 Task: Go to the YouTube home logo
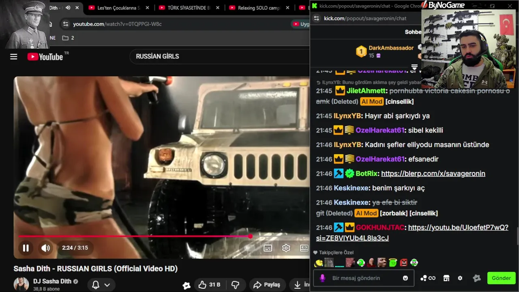coord(45,57)
